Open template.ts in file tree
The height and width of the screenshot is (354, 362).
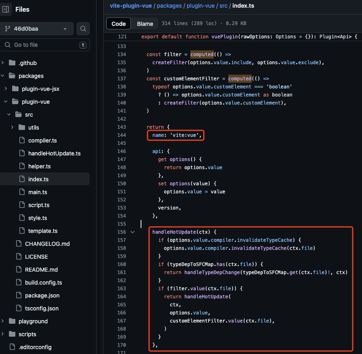[x=43, y=231]
